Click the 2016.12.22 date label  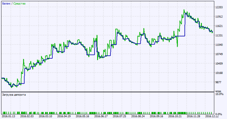pos(212,116)
